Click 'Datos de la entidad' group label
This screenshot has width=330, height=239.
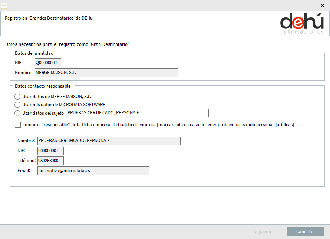(x=34, y=53)
